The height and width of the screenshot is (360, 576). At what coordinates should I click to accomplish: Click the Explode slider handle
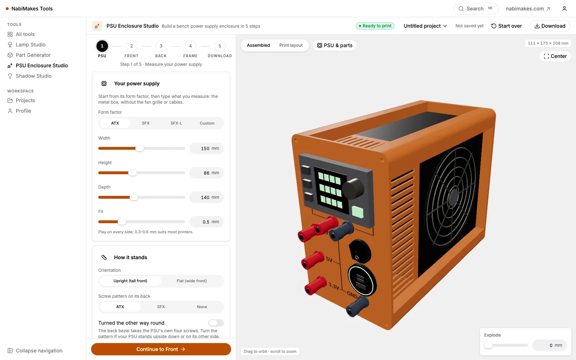[x=489, y=345]
